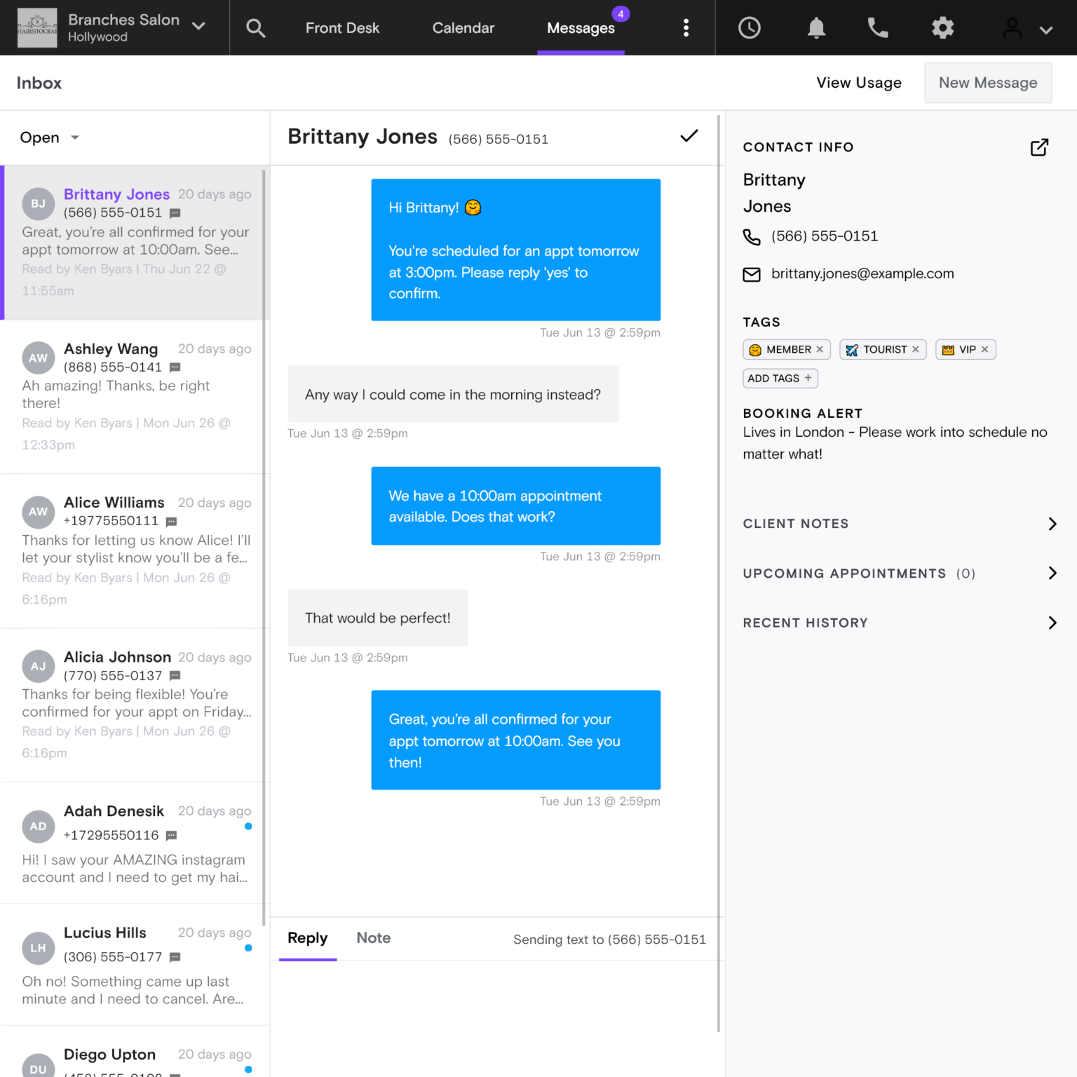
Task: Open Adah Denesik's conversation
Action: 135,843
